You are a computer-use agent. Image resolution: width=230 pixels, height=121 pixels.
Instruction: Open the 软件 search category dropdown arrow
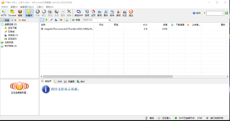coord(204,13)
